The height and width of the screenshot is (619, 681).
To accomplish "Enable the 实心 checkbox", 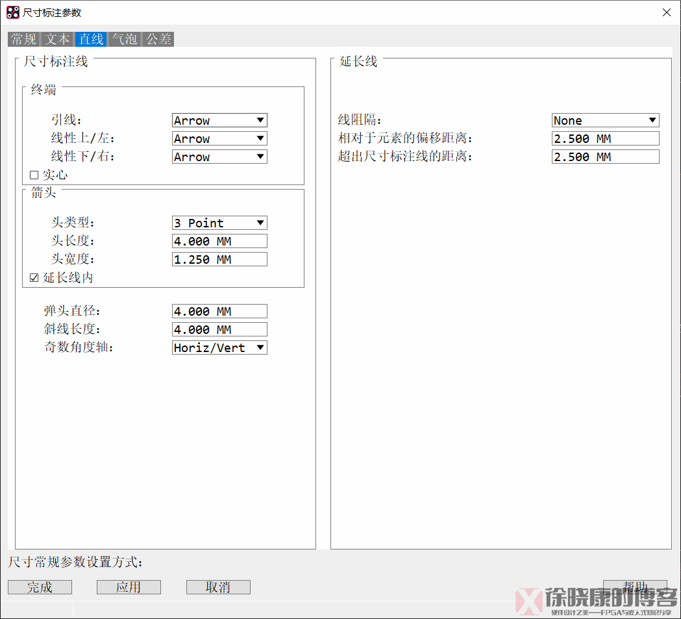I will (34, 175).
